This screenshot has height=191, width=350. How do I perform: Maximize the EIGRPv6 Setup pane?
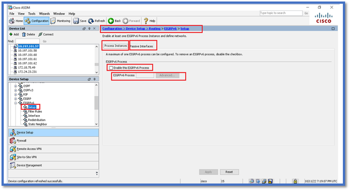(333, 28)
